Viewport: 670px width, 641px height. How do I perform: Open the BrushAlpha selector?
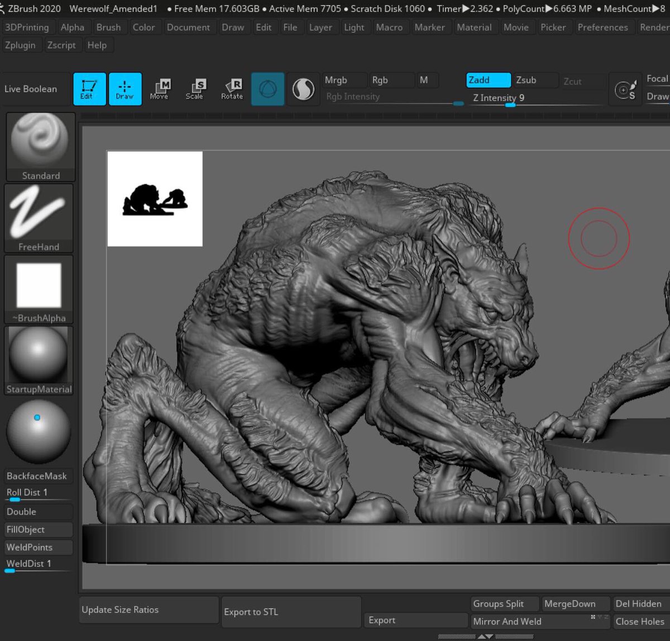coord(39,290)
